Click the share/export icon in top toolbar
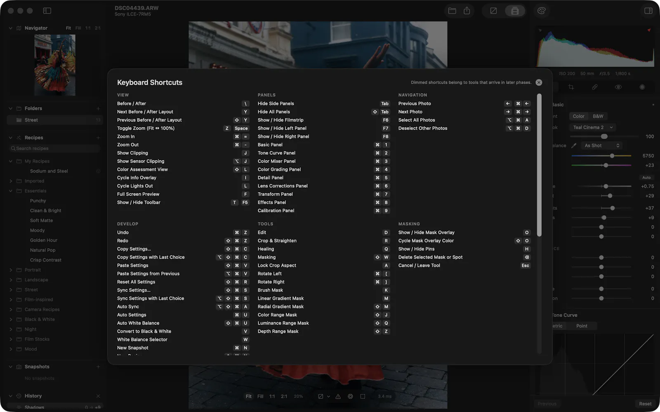The height and width of the screenshot is (412, 660). [x=467, y=11]
